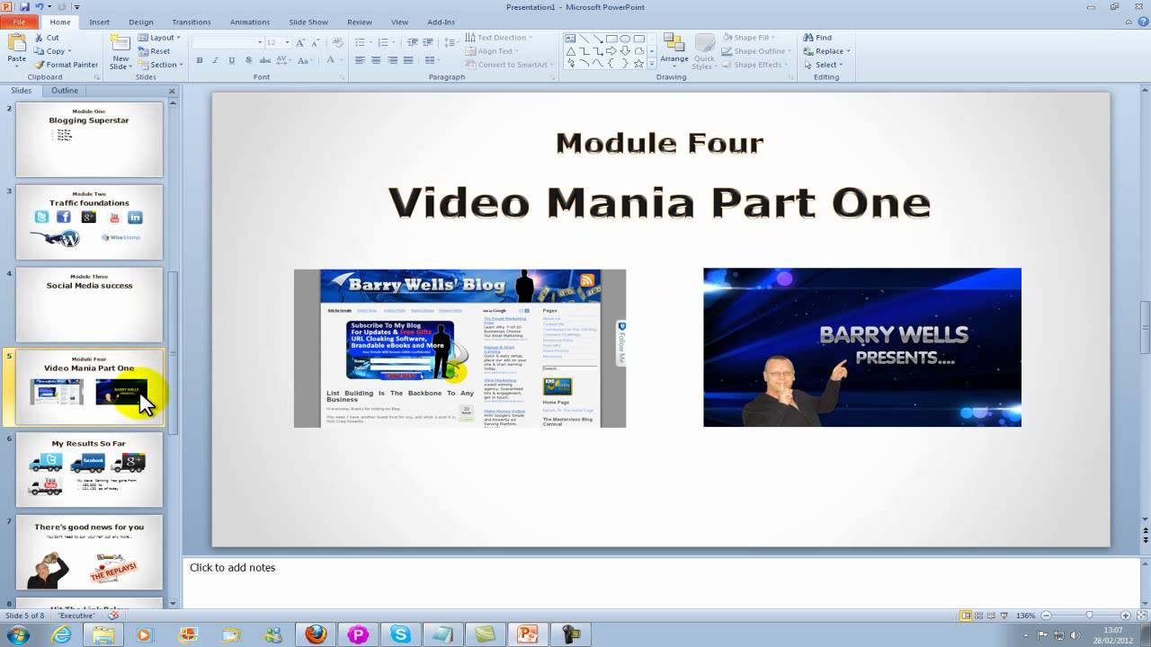Click the Slide Show view icon
Screen dimensions: 1151x647
tap(1004, 616)
